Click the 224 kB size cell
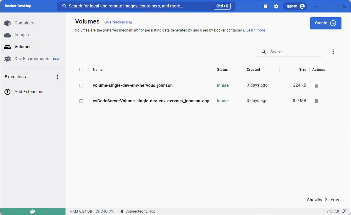This screenshot has width=351, height=215. (x=299, y=85)
